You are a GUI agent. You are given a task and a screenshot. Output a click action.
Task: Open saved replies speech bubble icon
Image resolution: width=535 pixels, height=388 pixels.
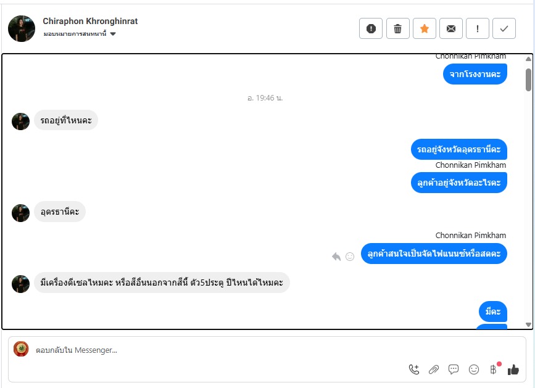point(454,369)
